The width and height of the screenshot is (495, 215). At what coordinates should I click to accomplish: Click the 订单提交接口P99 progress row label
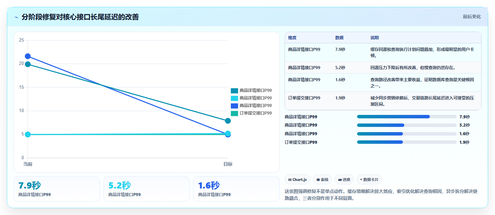click(301, 142)
